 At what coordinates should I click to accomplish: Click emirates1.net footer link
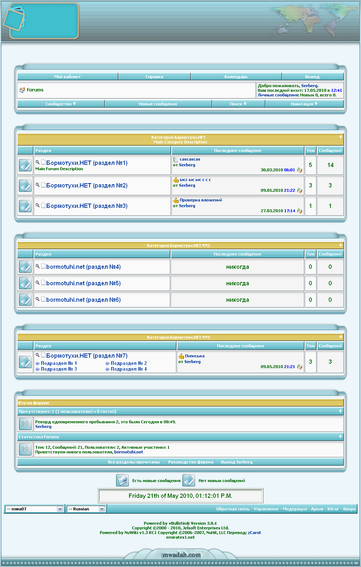coord(180,537)
